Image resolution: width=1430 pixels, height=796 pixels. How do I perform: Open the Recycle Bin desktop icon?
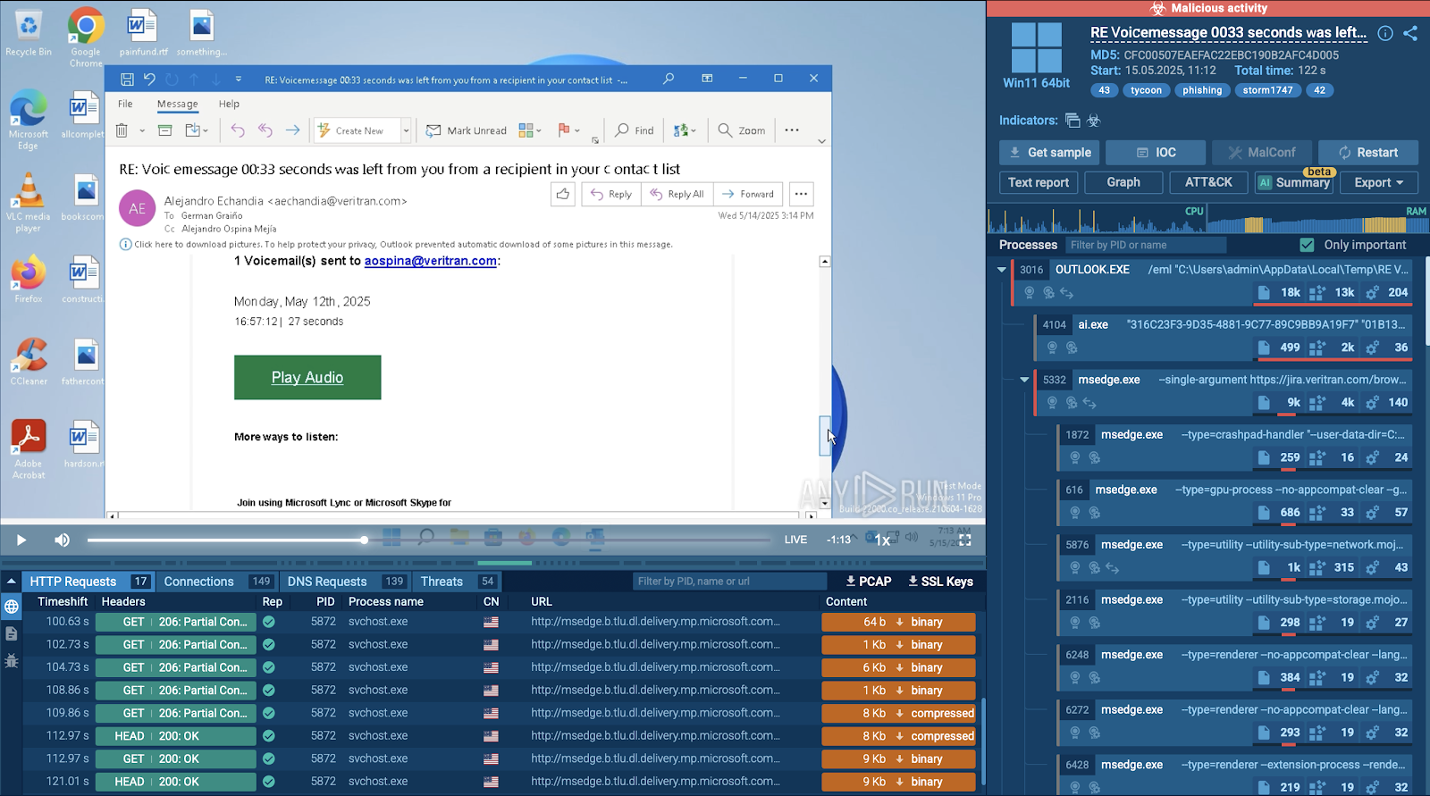coord(29,33)
